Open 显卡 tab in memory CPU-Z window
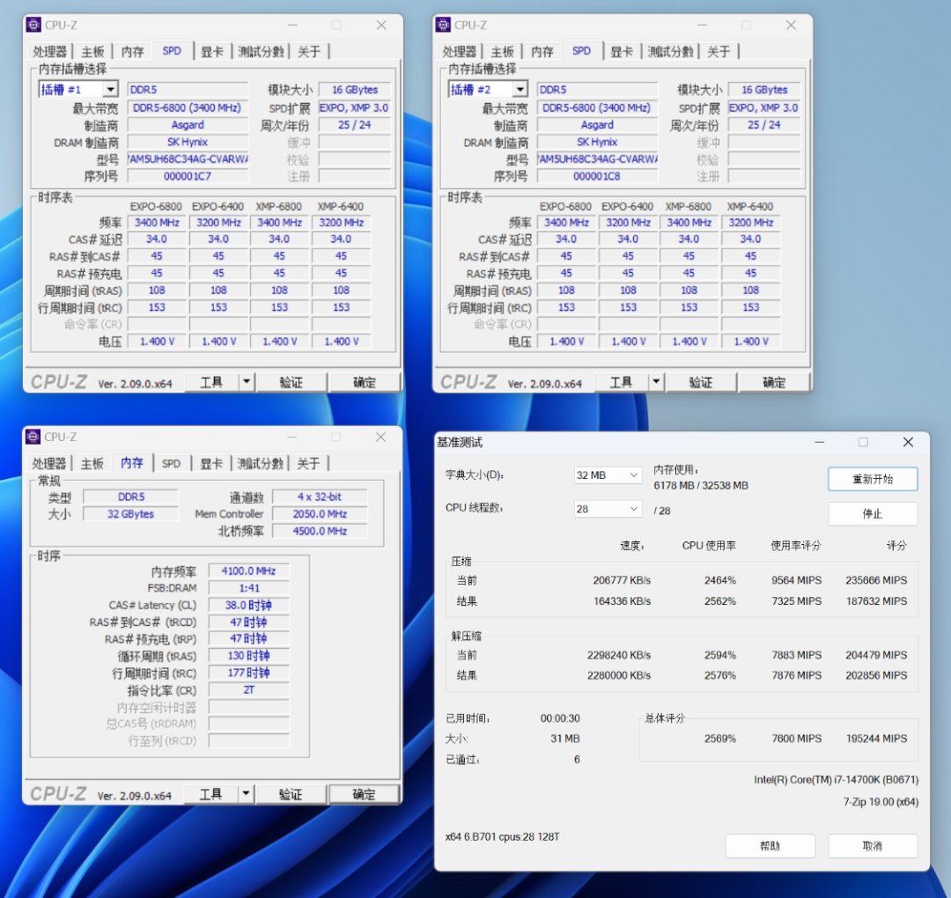 click(x=211, y=463)
